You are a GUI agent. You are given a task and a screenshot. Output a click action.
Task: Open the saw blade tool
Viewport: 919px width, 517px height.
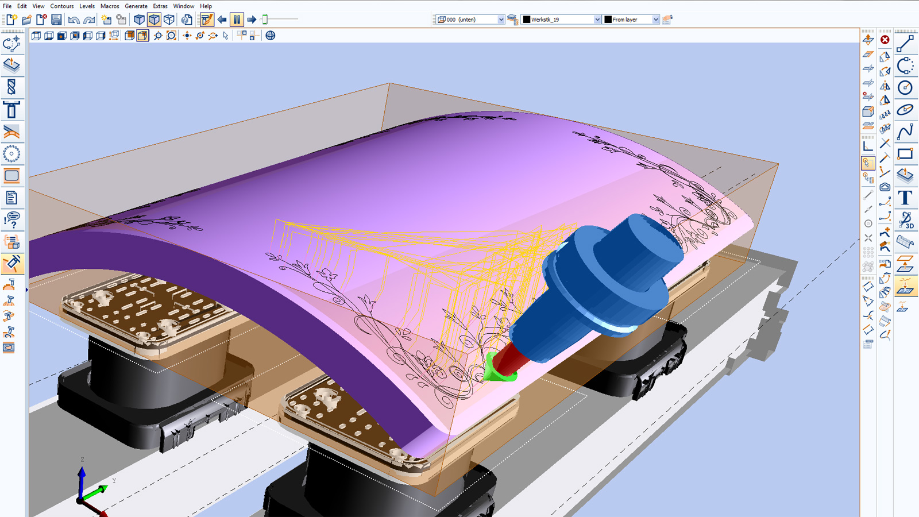(x=11, y=153)
